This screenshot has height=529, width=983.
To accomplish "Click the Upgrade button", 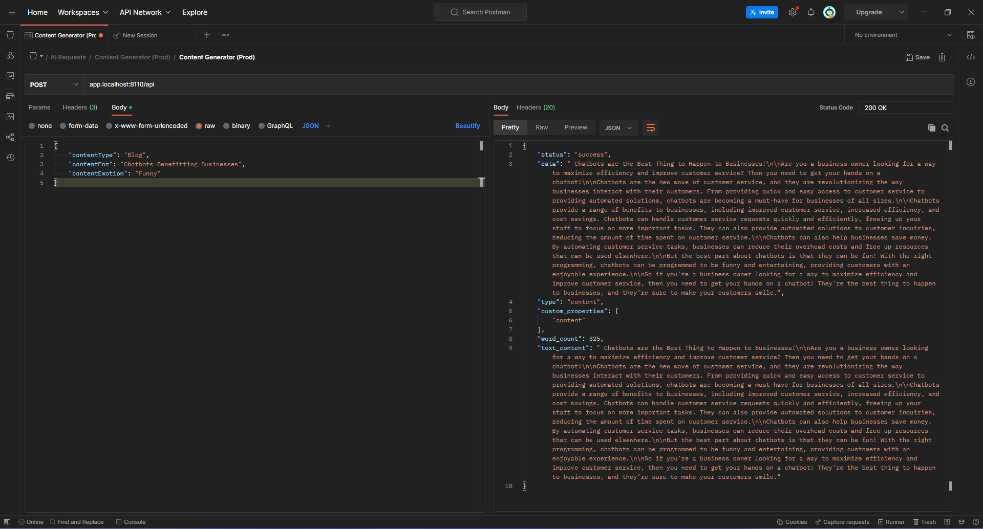I will (x=869, y=12).
